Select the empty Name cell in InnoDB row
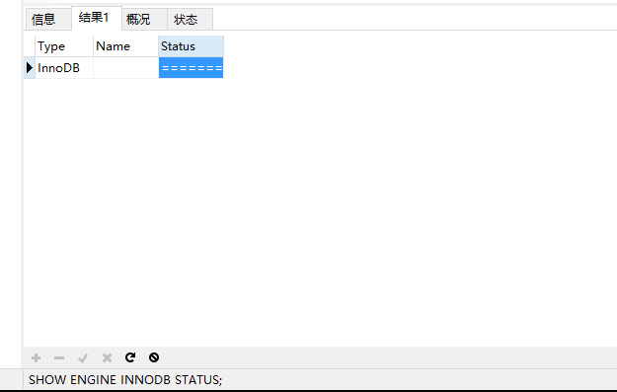Image resolution: width=617 pixels, height=392 pixels. pos(126,68)
